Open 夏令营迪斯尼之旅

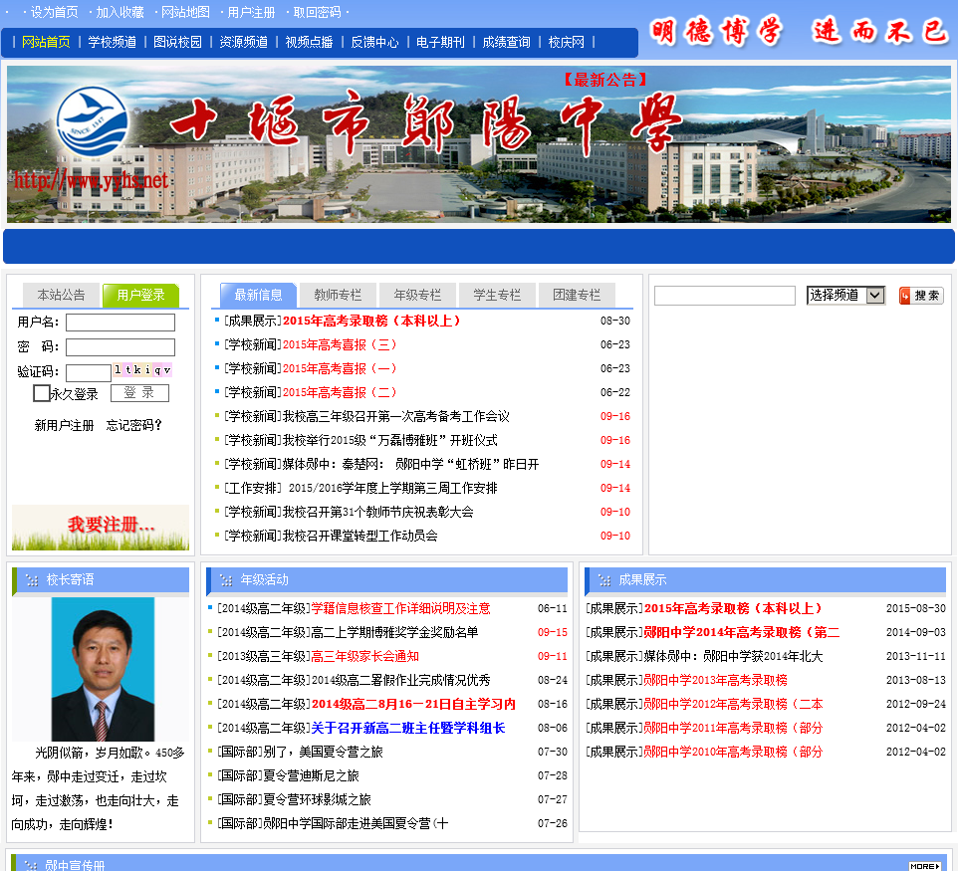click(311, 775)
